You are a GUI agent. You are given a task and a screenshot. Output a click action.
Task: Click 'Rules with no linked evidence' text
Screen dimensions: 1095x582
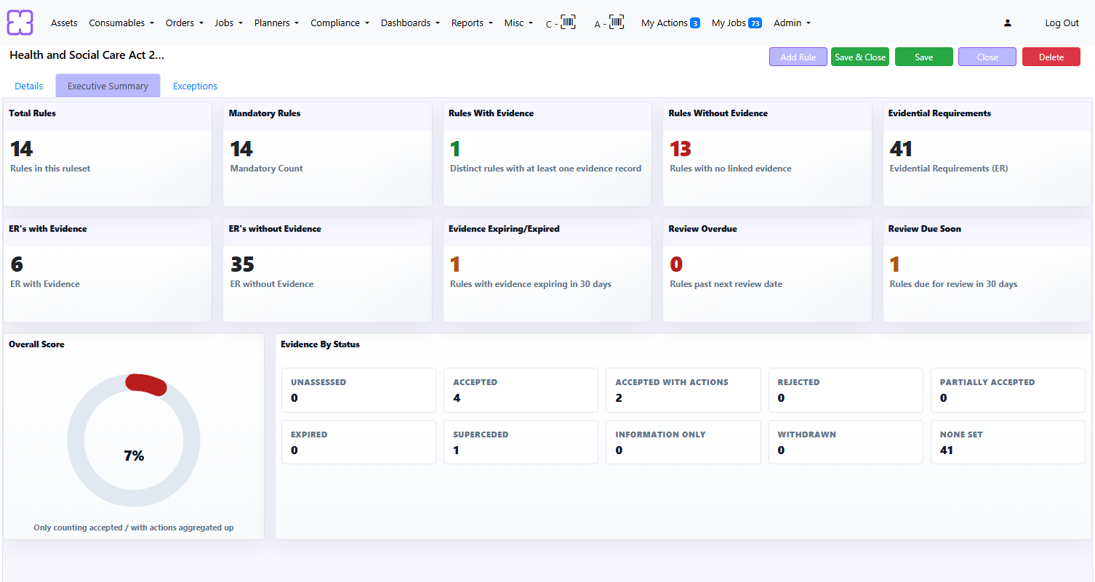coord(731,169)
